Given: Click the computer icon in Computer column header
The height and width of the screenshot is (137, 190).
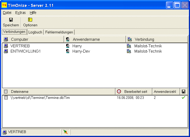Looking at the screenshot, I should (6, 39).
